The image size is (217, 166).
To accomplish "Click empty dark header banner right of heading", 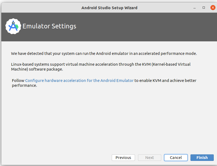I will tap(149, 26).
